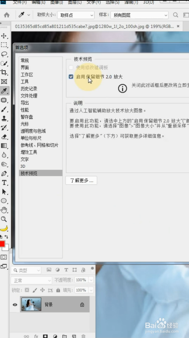This screenshot has width=189, height=338.
Task: Toggle lock position
Action: point(43,290)
